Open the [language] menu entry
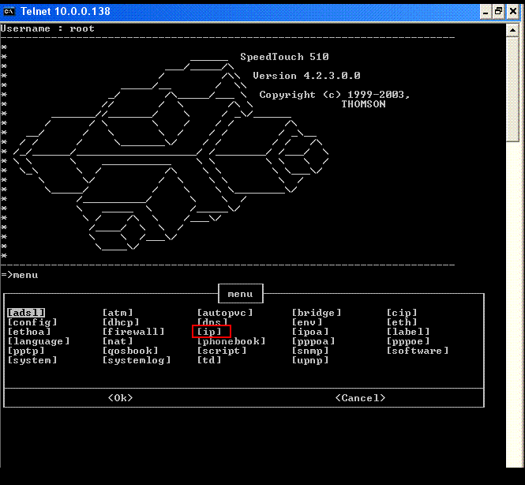The height and width of the screenshot is (485, 525). [x=39, y=341]
